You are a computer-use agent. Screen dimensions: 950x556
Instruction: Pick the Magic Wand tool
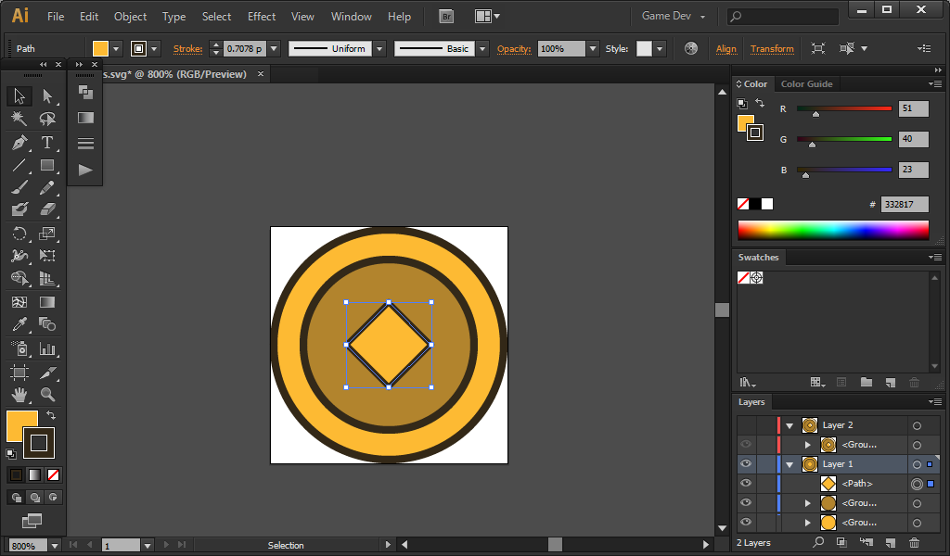19,119
